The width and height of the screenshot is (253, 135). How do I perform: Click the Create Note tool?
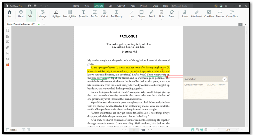[x=232, y=14]
